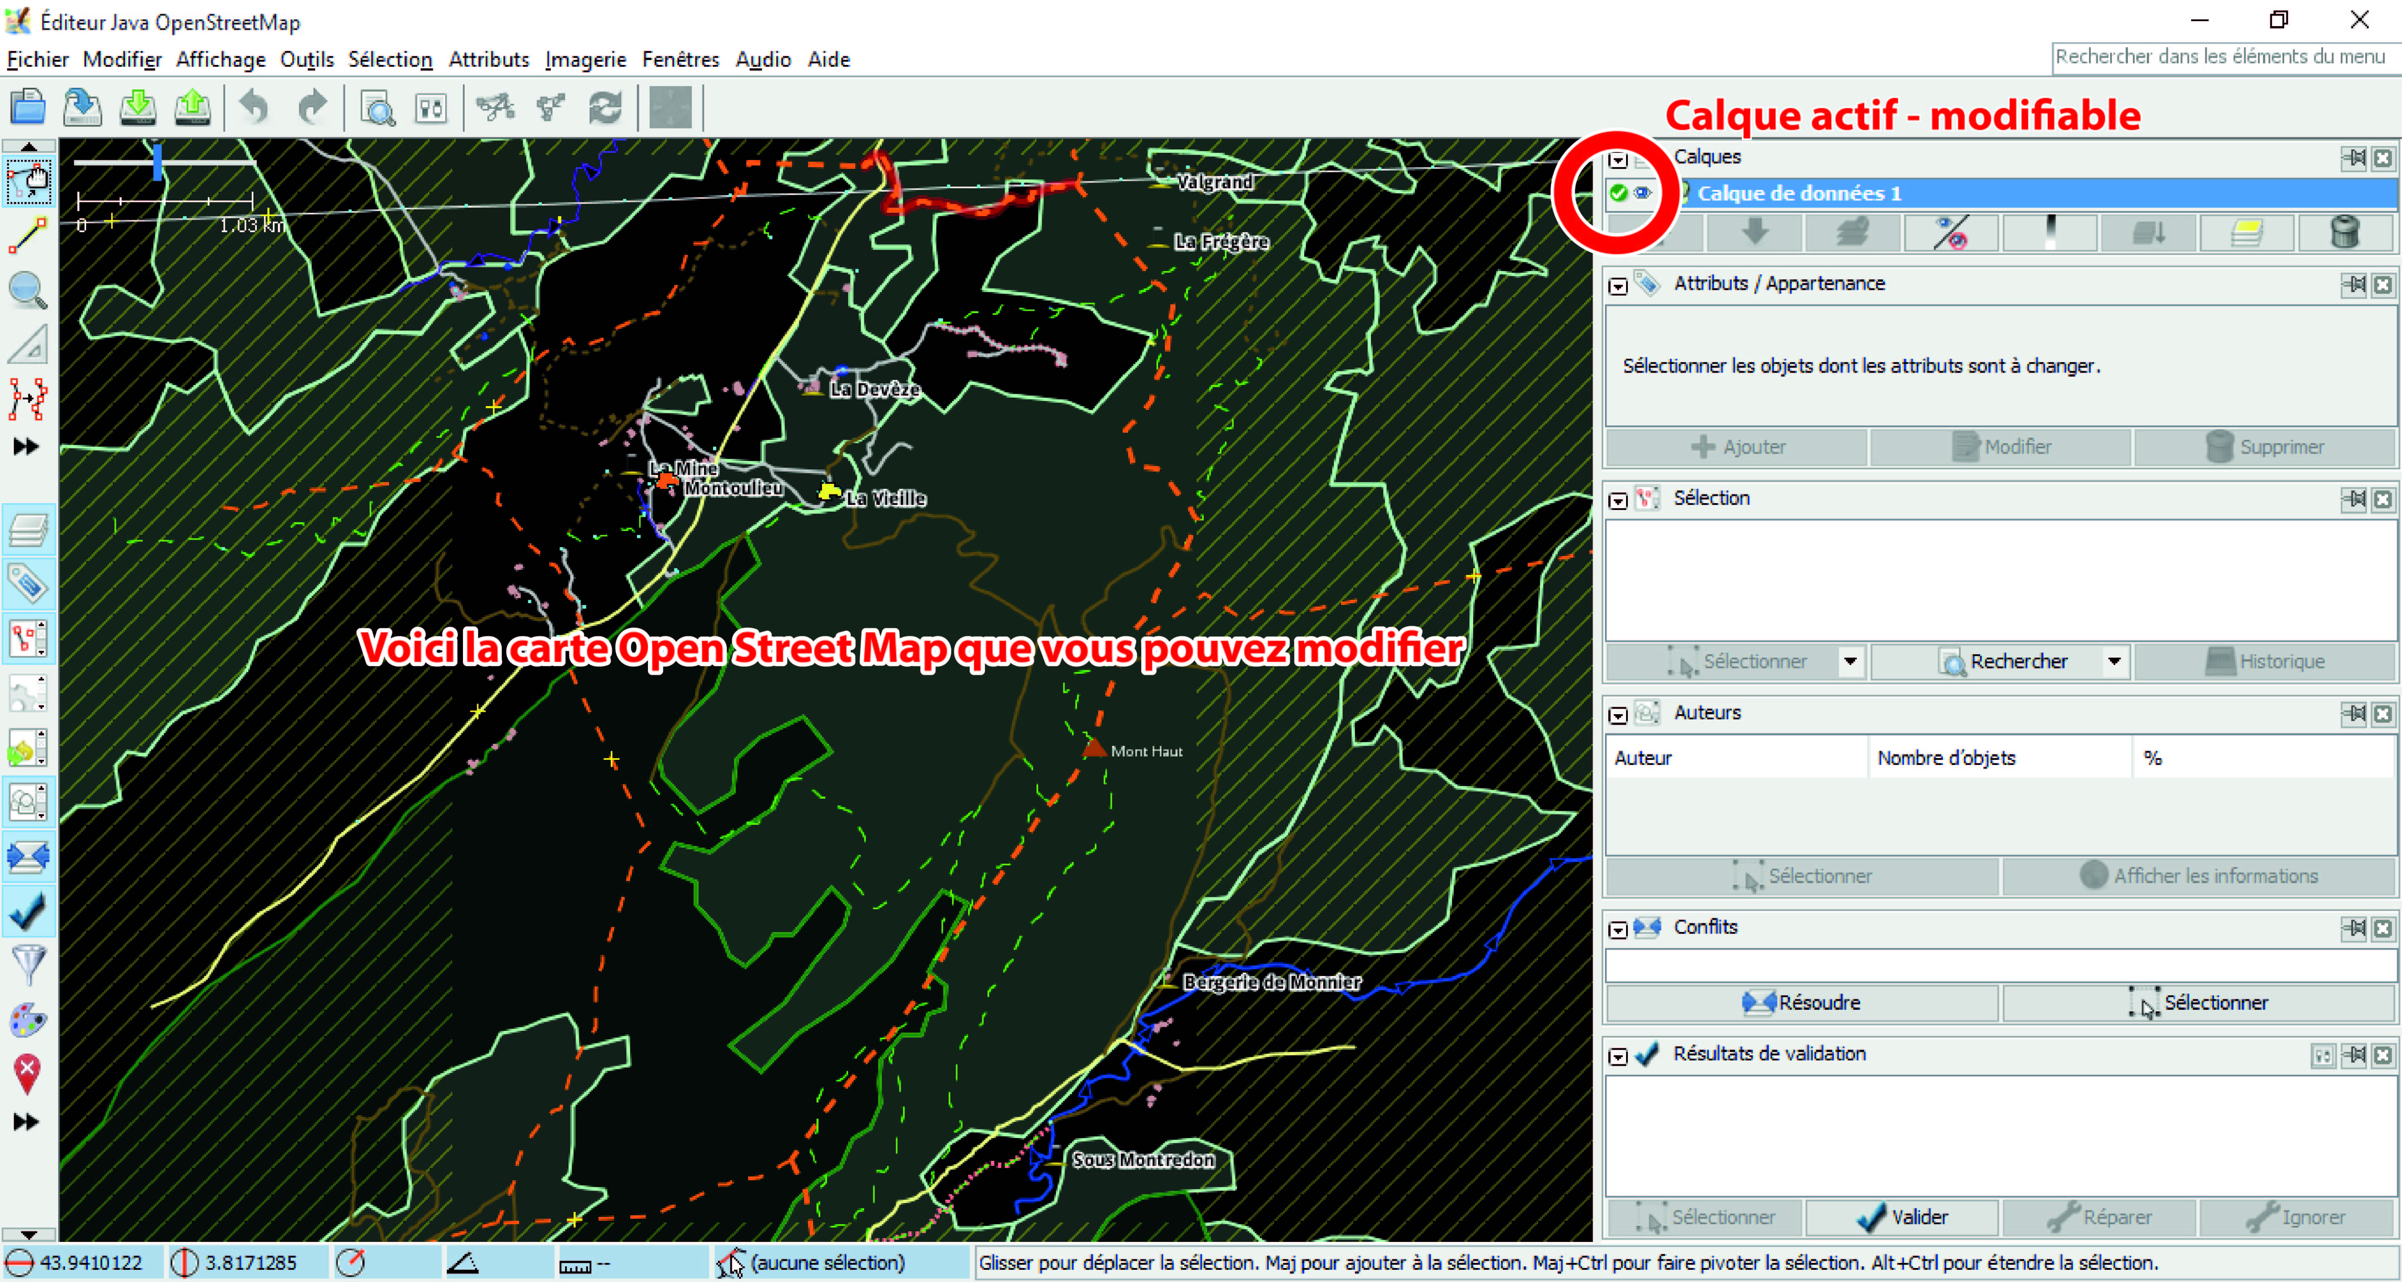Open the Fichier menu
This screenshot has width=2402, height=1282.
(38, 60)
